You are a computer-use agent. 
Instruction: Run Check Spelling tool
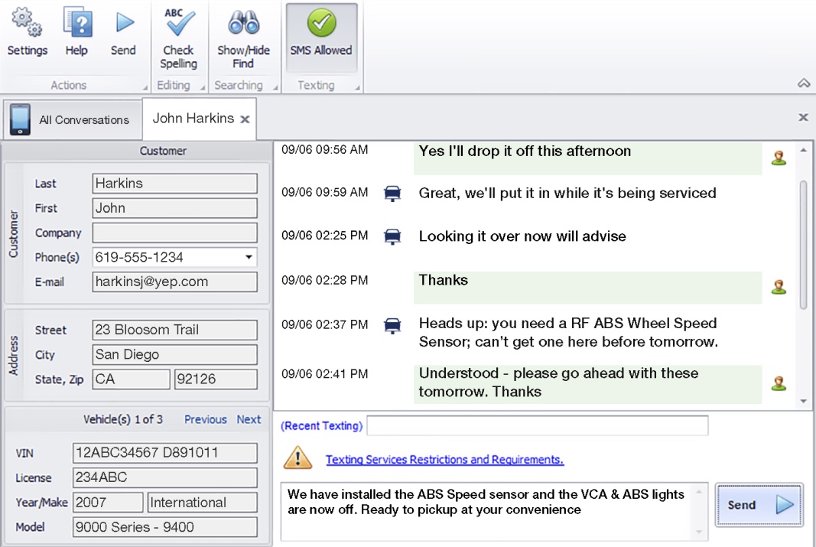click(178, 23)
